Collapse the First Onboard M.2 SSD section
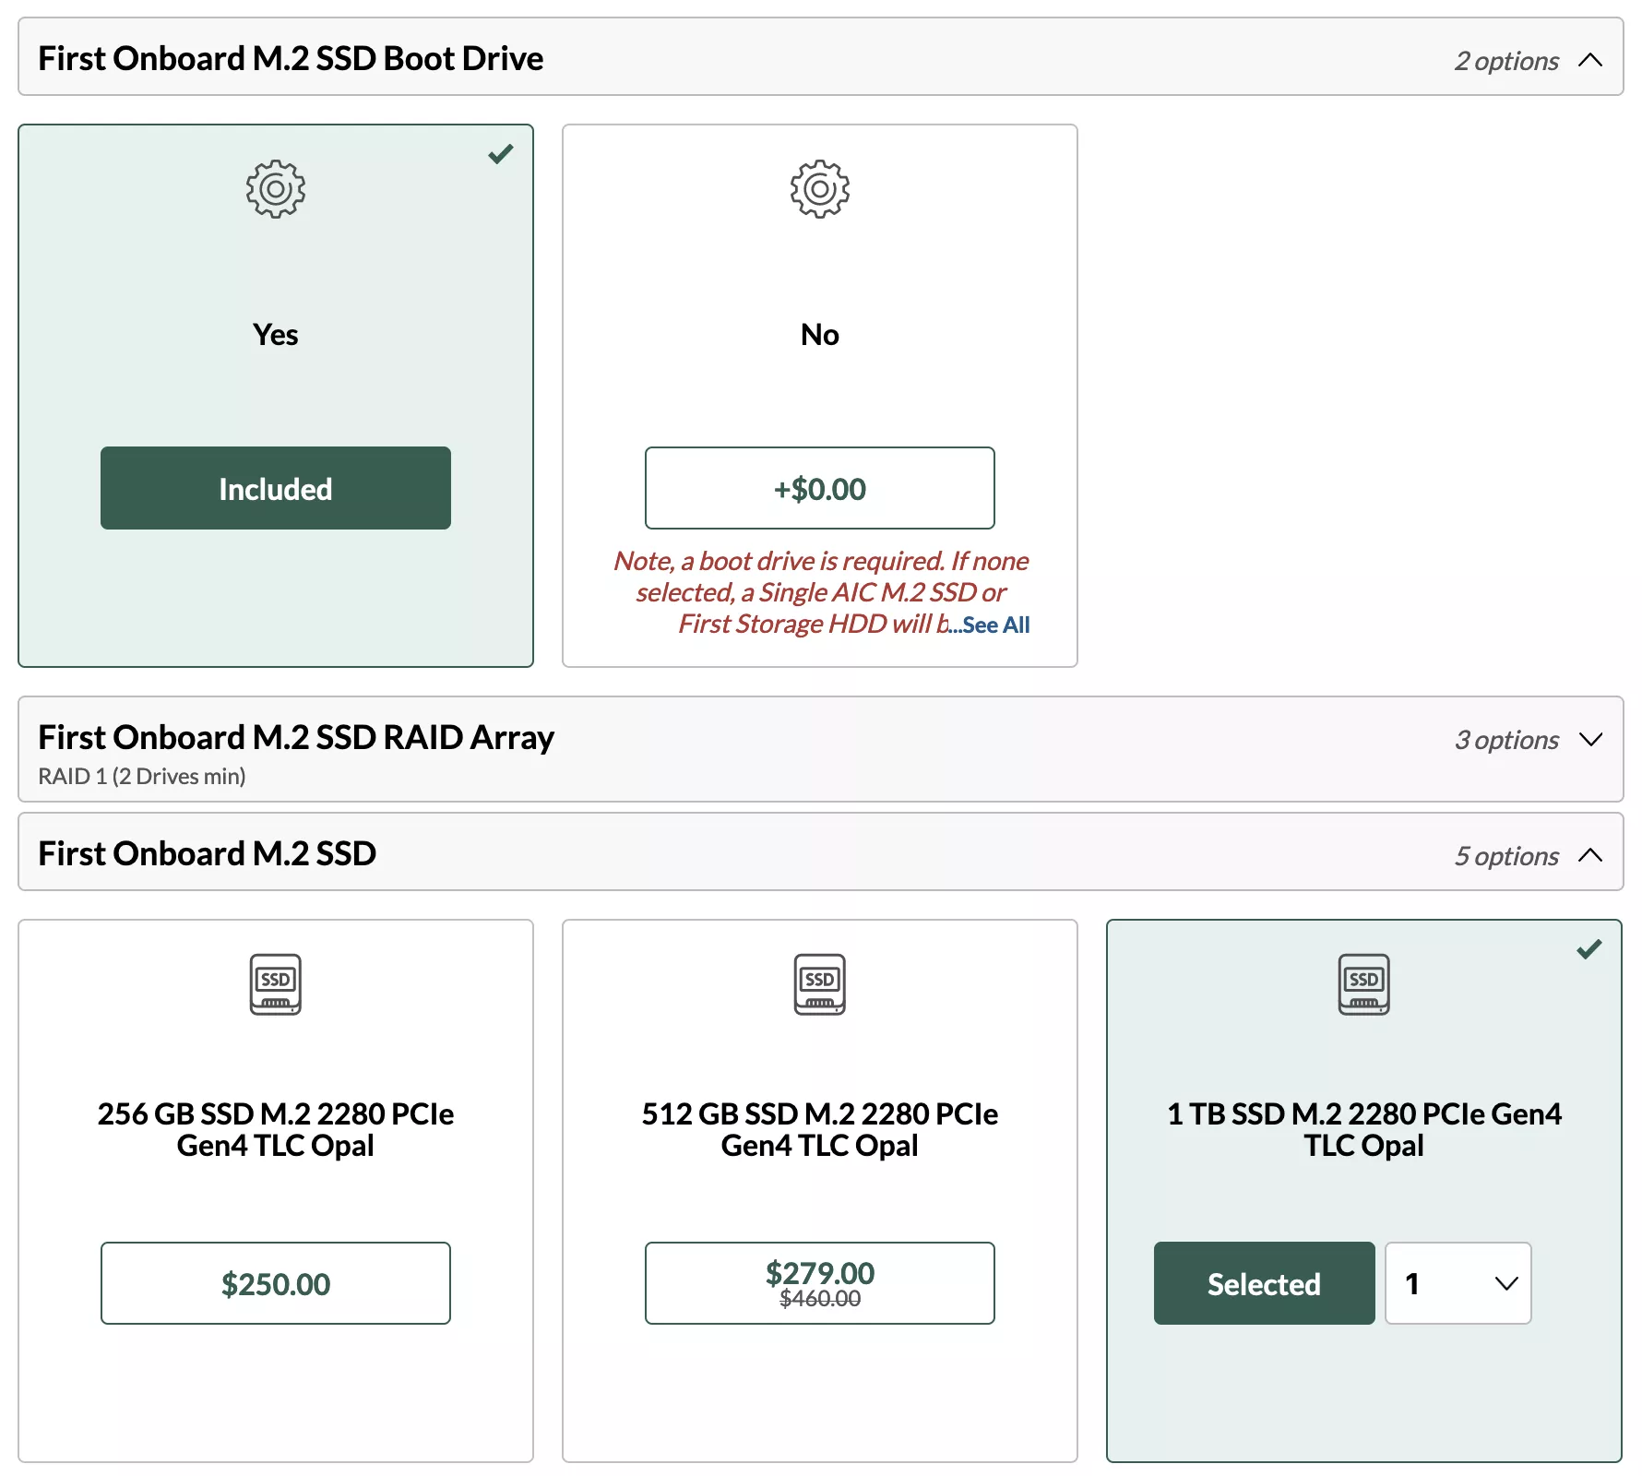Image resolution: width=1642 pixels, height=1476 pixels. 1590,855
